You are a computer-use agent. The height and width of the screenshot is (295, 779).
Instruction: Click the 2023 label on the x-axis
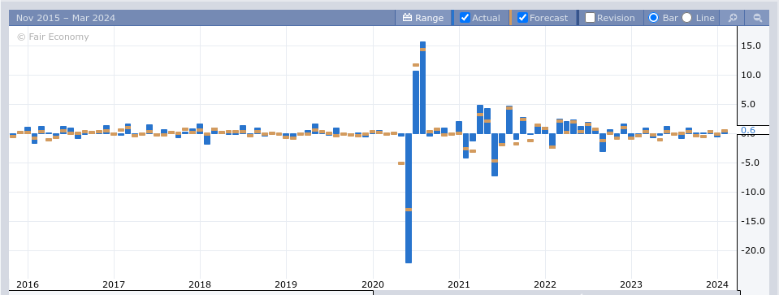click(631, 284)
